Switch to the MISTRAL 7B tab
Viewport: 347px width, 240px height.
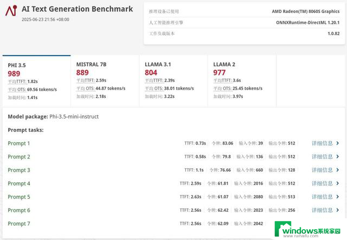[x=105, y=81]
